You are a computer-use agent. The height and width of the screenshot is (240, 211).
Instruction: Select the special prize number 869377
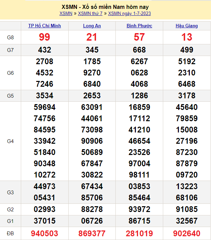(x=92, y=234)
